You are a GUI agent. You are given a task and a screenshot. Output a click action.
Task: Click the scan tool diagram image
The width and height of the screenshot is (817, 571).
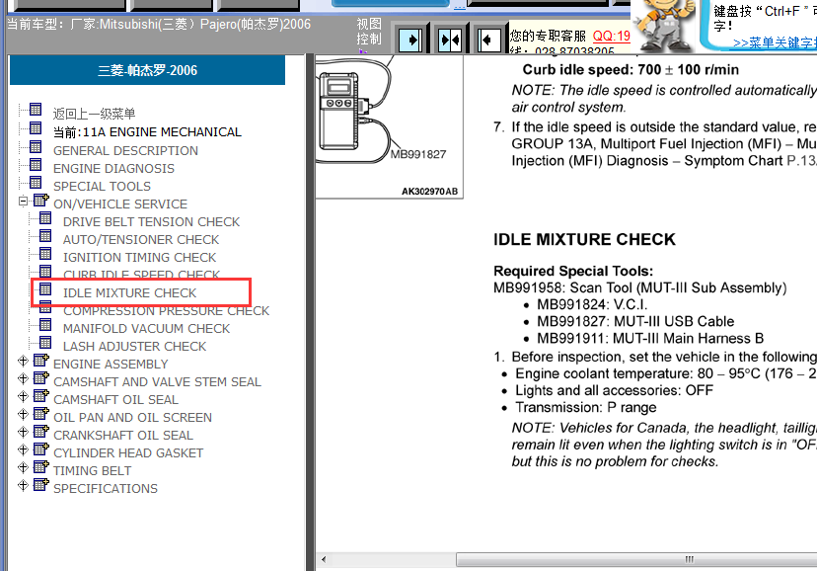click(389, 126)
